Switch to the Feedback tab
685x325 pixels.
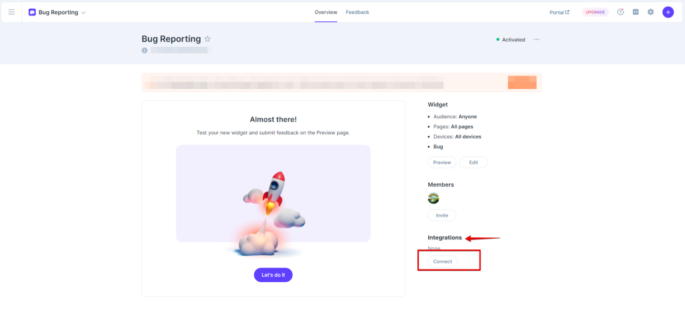click(x=357, y=12)
